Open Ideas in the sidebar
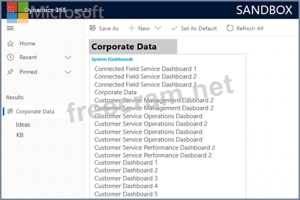300x200 pixels. click(23, 125)
